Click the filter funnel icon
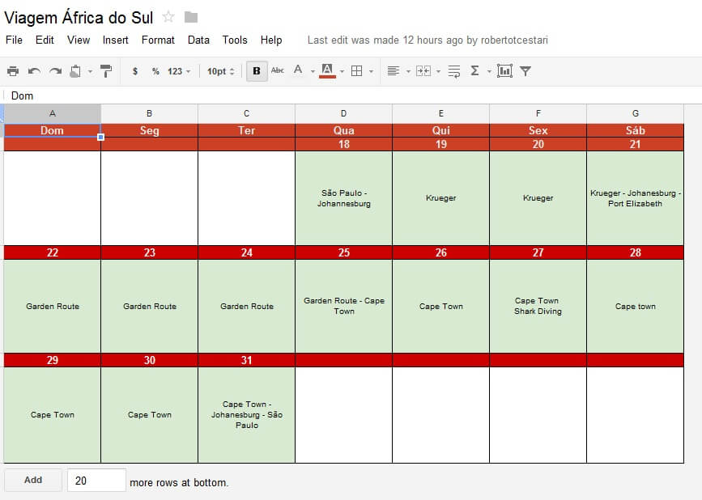Image resolution: width=702 pixels, height=500 pixels. (525, 71)
